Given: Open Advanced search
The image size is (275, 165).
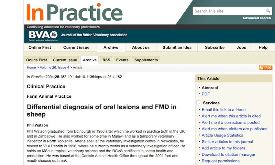Looking at the screenshot, I should 257,18.
